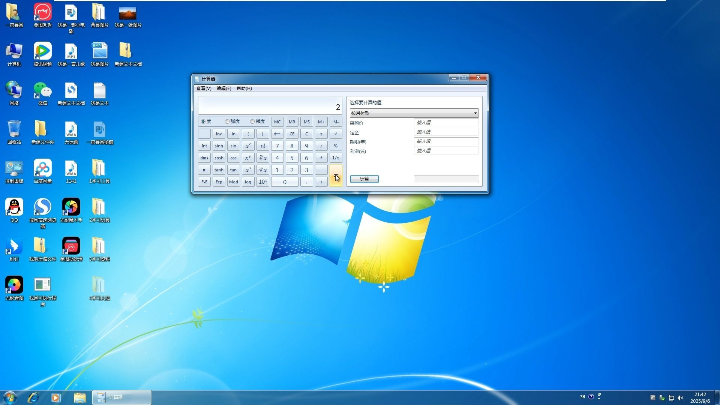The height and width of the screenshot is (405, 720).
Task: Click the √ square root key
Action: point(336,134)
